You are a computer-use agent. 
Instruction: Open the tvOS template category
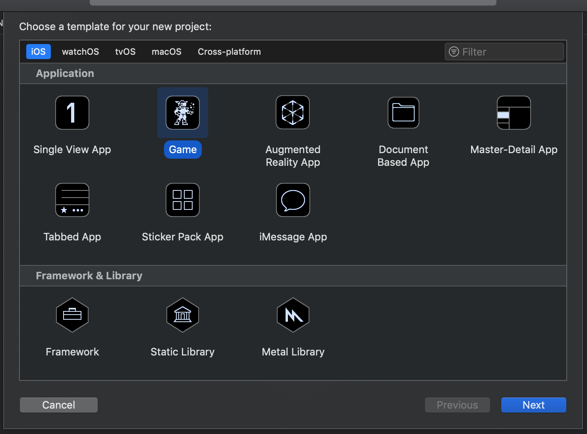tap(125, 52)
